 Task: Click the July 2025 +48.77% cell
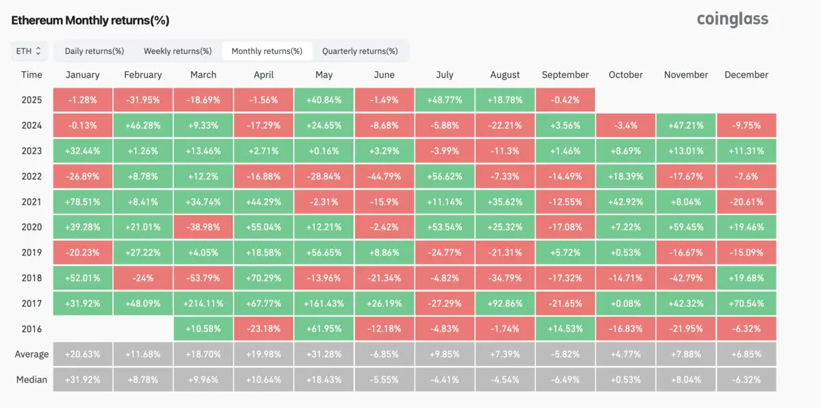tap(445, 100)
